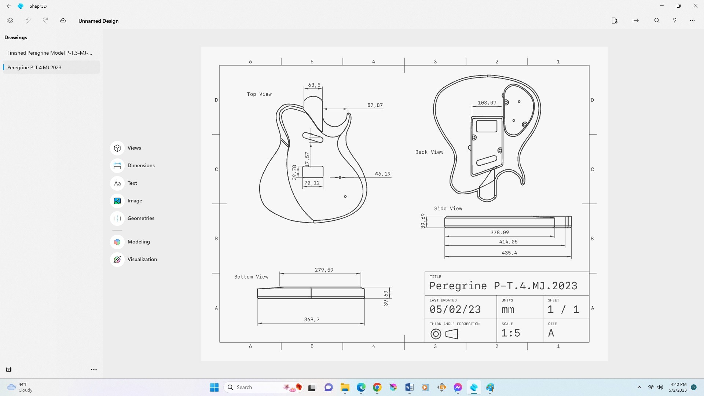The image size is (704, 396).
Task: Open the drawings list more options
Action: 94,370
